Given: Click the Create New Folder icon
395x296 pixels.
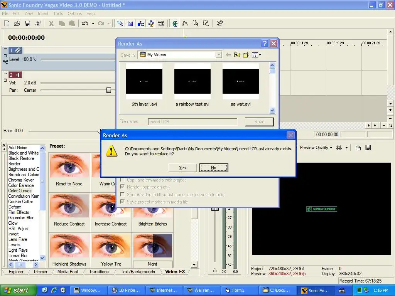Looking at the screenshot, I should point(246,55).
